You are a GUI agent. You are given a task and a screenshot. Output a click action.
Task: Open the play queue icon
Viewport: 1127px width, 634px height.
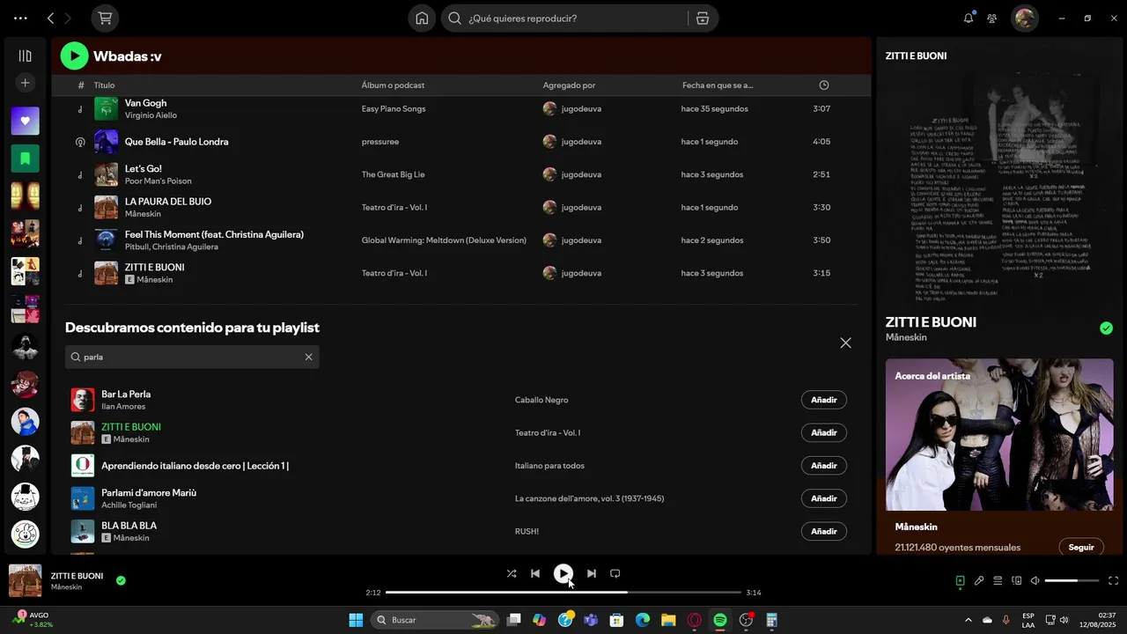click(x=998, y=580)
